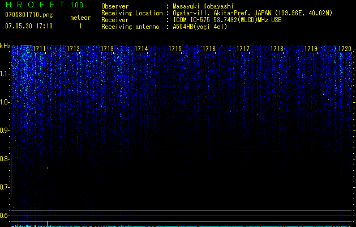Click the date stamp 07.05.30 17:10
The height and width of the screenshot is (227, 356).
pyautogui.click(x=29, y=26)
